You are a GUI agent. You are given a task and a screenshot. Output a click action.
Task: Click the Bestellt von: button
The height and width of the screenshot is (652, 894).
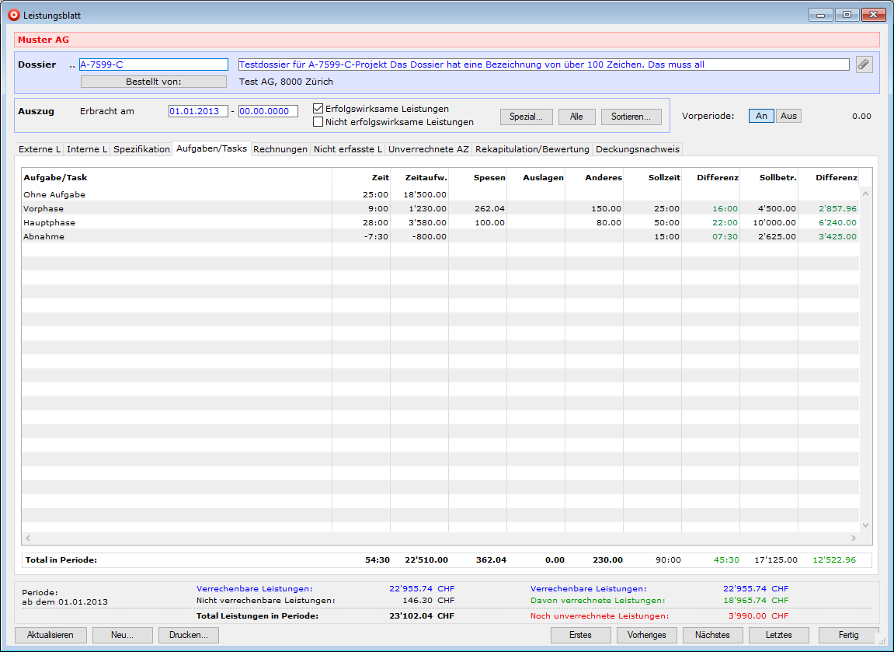coord(154,82)
